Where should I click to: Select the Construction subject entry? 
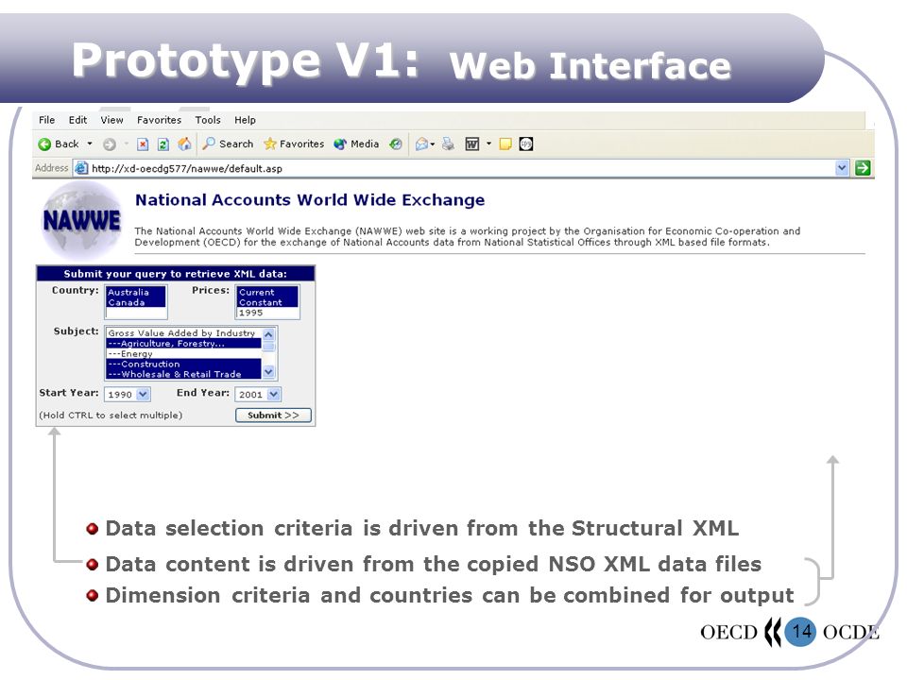point(183,365)
